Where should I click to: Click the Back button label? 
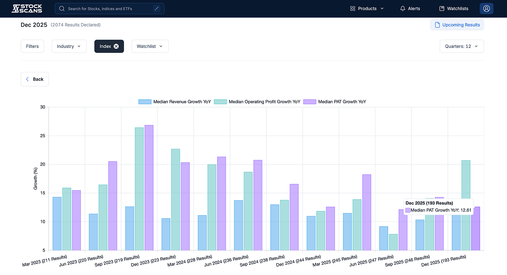(38, 79)
